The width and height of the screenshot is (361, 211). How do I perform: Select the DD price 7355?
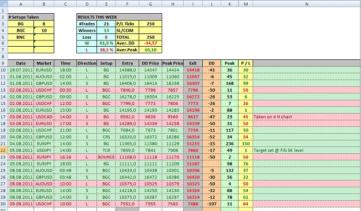pyautogui.click(x=150, y=204)
